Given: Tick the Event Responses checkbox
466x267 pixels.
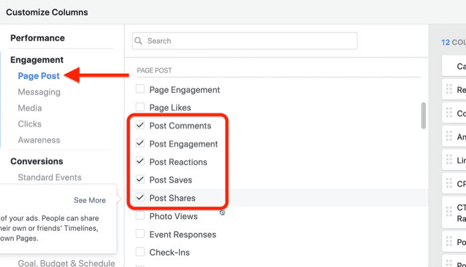Looking at the screenshot, I should [x=140, y=234].
